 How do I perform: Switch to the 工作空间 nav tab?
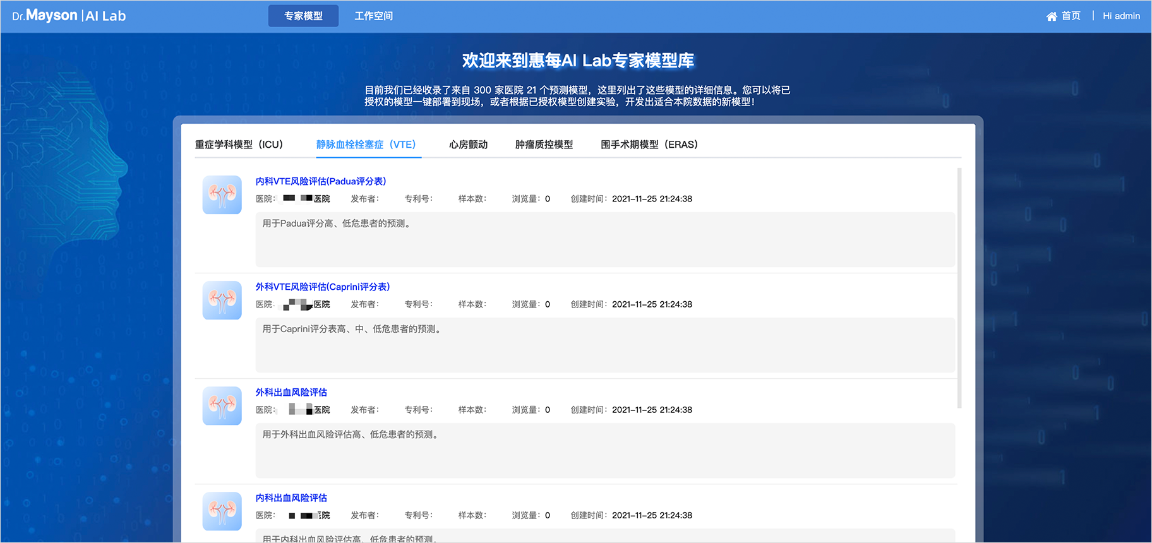click(373, 16)
